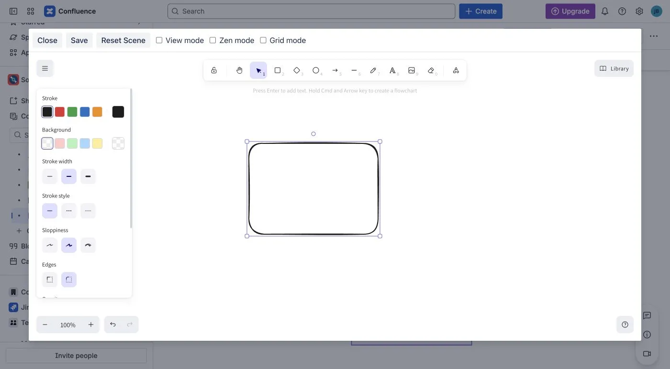This screenshot has width=670, height=369.
Task: Set sloppiness to architect
Action: click(x=50, y=245)
